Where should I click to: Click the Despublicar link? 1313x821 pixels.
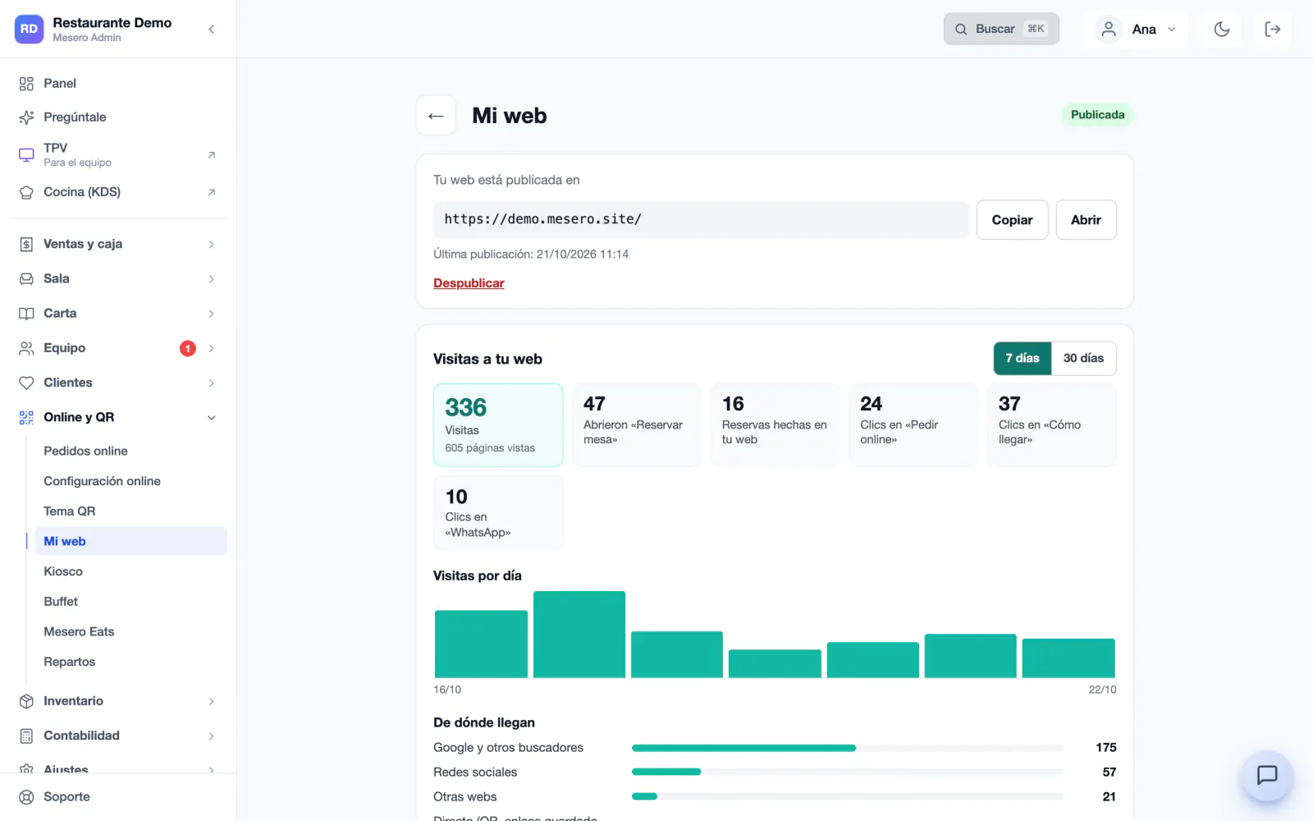point(469,283)
